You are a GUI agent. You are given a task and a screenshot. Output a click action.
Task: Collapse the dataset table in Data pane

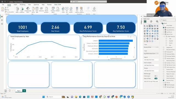tap(161, 23)
